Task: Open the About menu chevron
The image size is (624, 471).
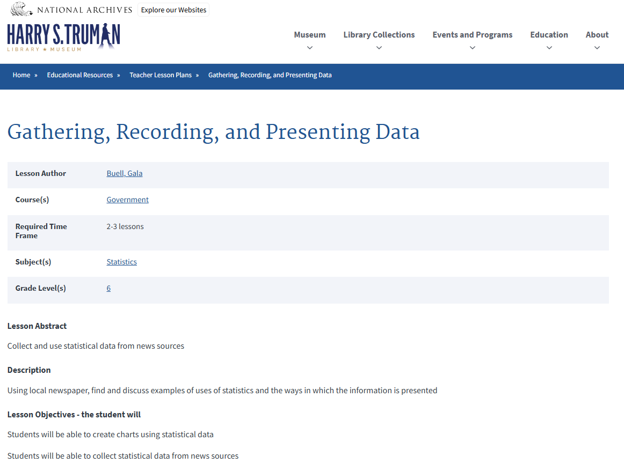Action: [x=597, y=48]
